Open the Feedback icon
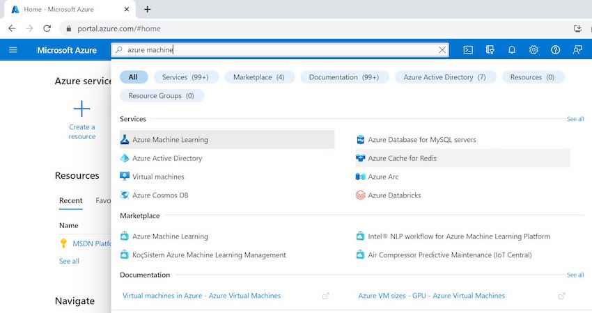592x313 pixels. tap(577, 50)
